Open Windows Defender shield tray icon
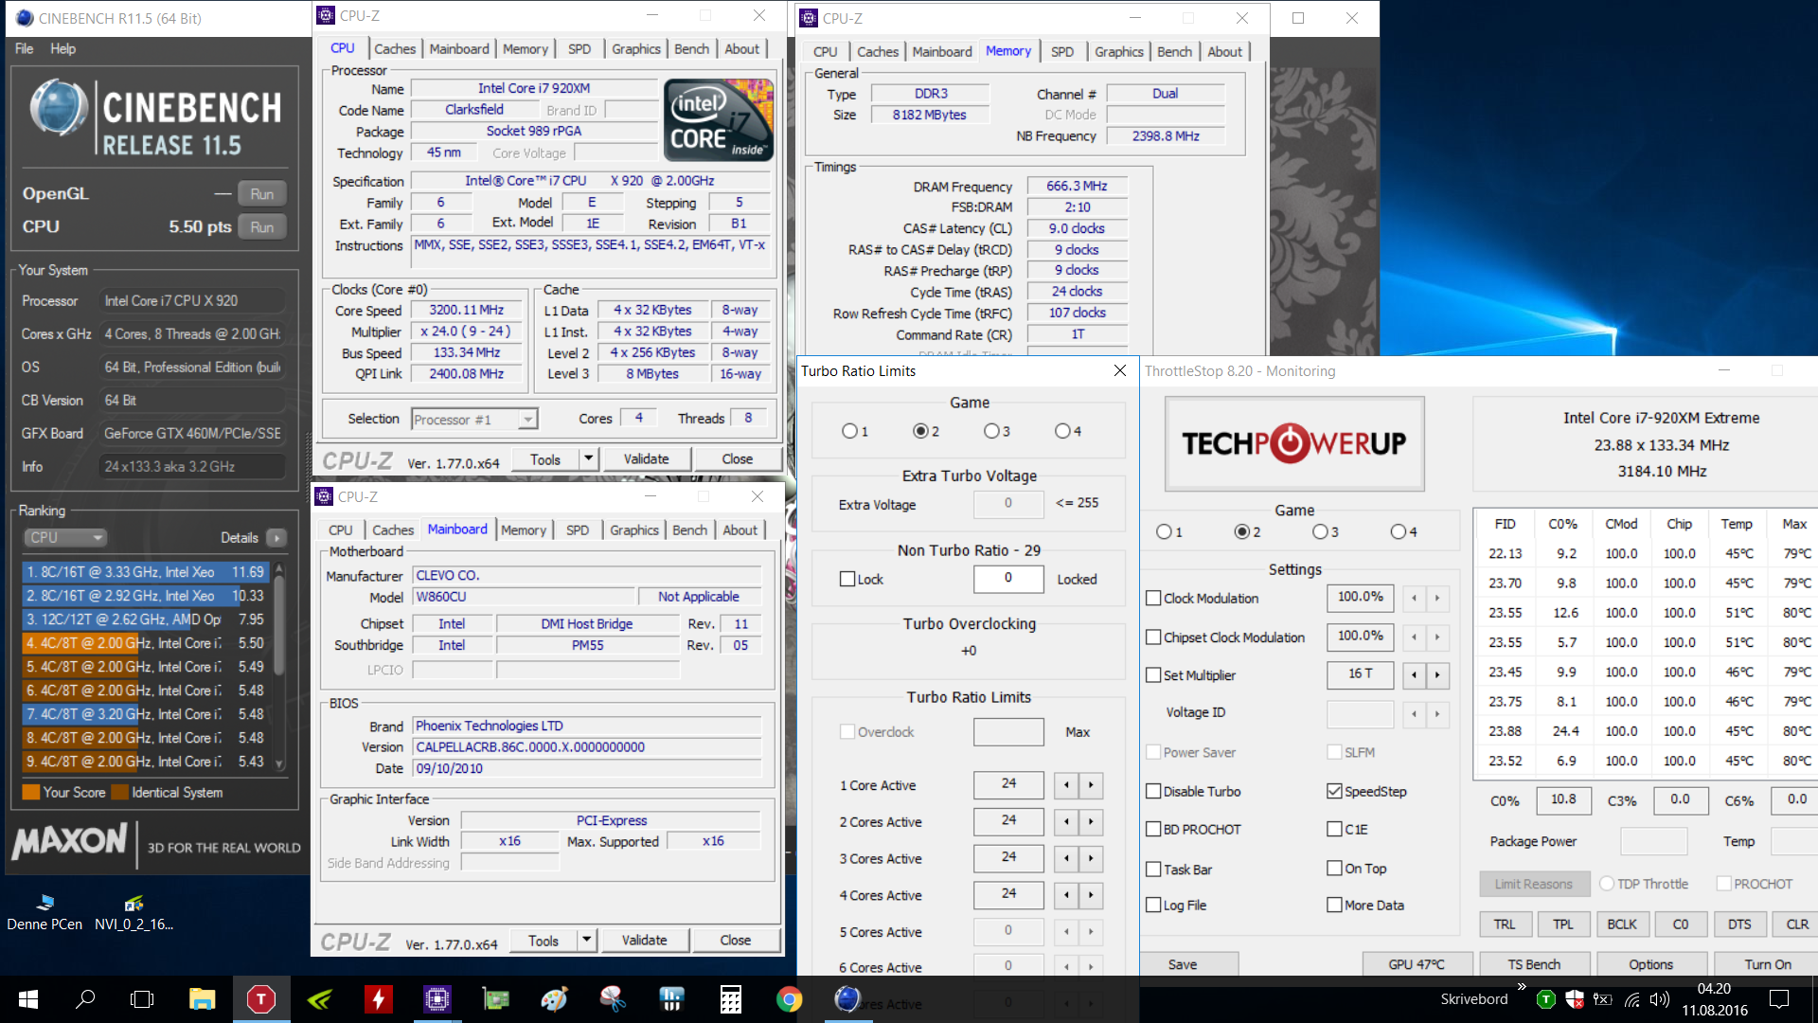 click(x=1575, y=999)
